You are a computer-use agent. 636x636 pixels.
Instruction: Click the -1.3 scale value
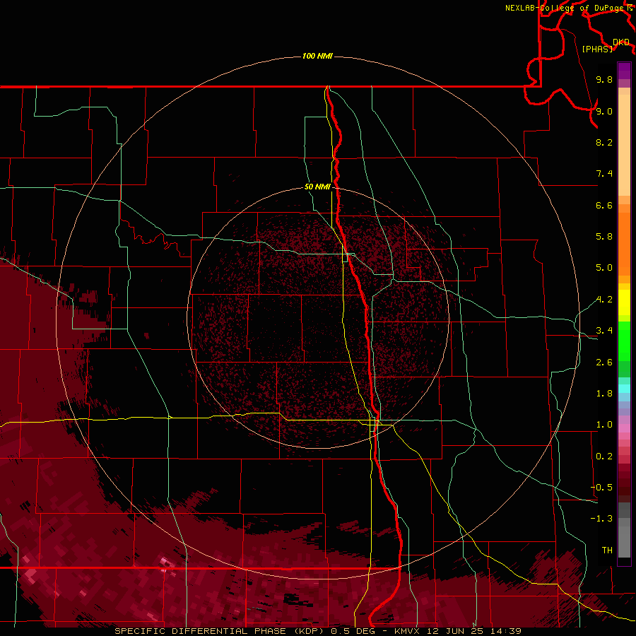(601, 519)
